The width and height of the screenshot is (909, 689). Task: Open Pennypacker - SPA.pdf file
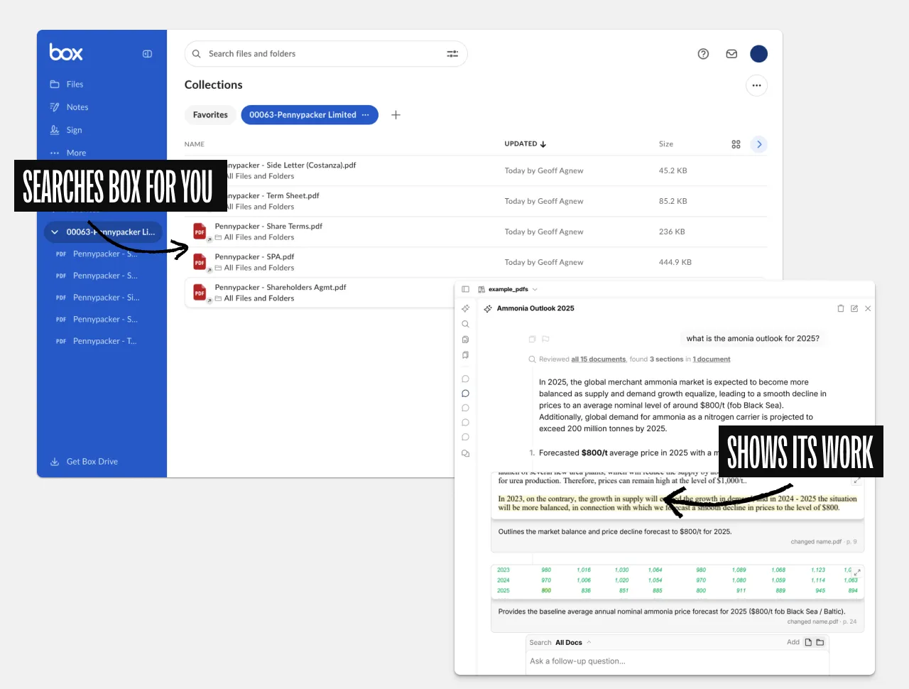click(254, 257)
